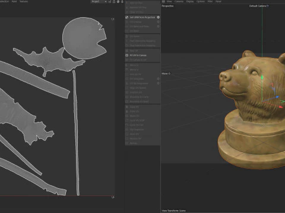This screenshot has width=285, height=213.
Task: Click the hand-shaped icon near Project dropdown
Action: pyautogui.click(x=118, y=2)
